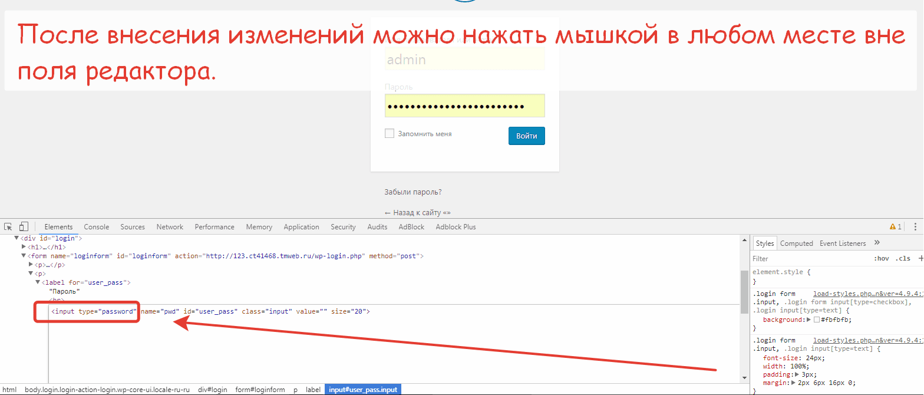The image size is (924, 395).
Task: Open the Performance tab
Action: coord(214,227)
